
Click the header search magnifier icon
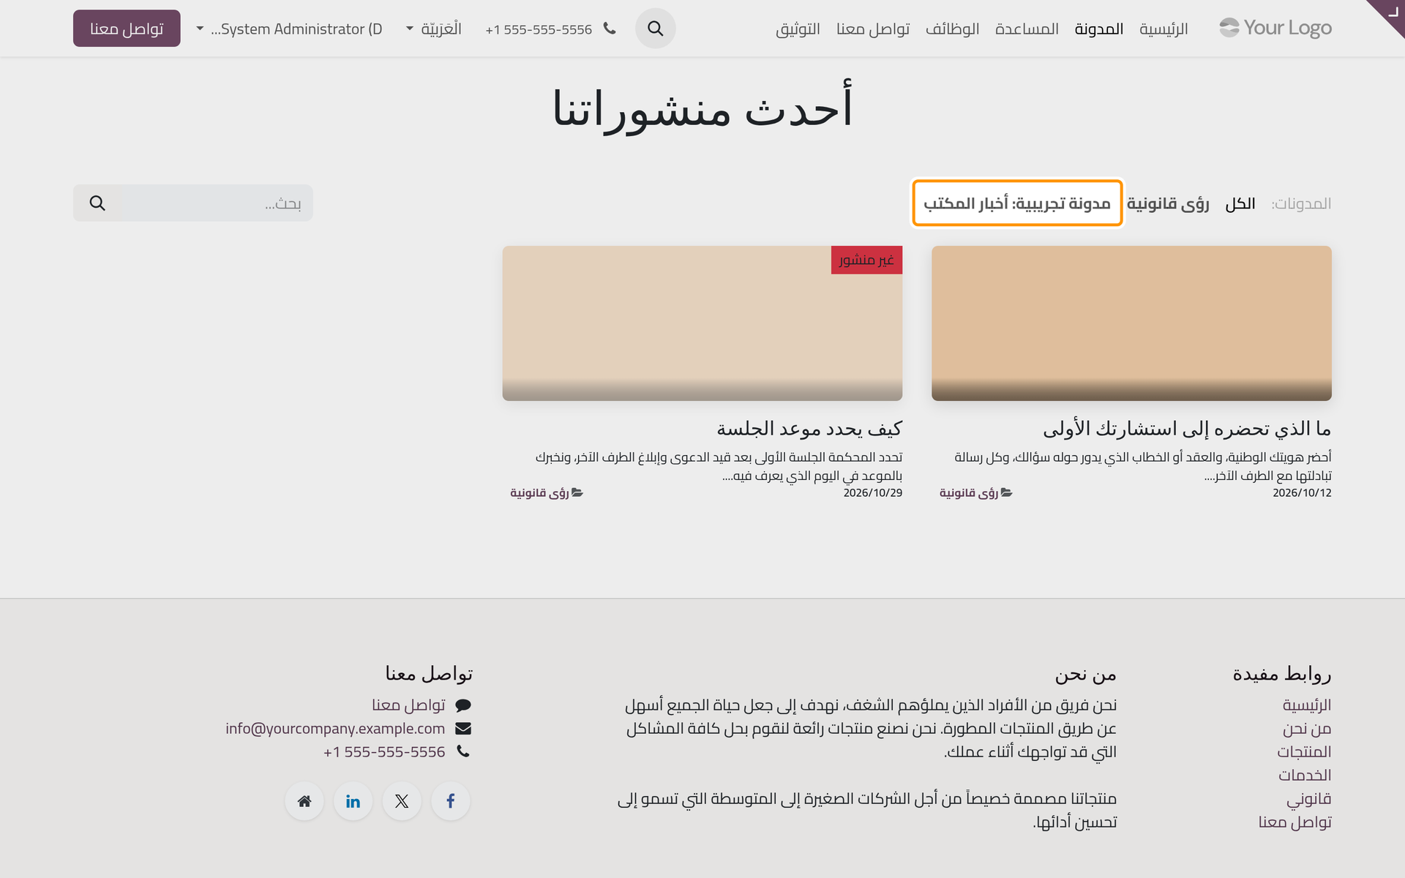tap(655, 29)
